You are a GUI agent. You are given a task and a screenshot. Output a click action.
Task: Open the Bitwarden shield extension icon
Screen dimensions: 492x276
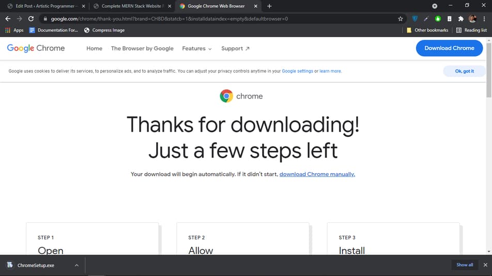pos(415,19)
